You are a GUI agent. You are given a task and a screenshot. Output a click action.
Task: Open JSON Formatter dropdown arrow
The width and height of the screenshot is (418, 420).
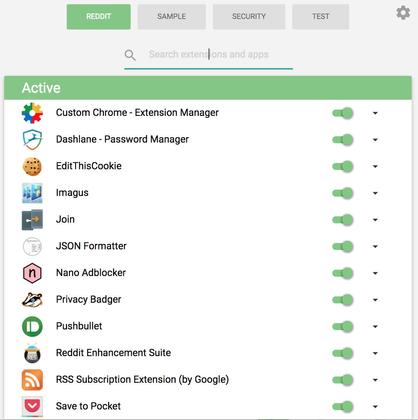tap(375, 247)
